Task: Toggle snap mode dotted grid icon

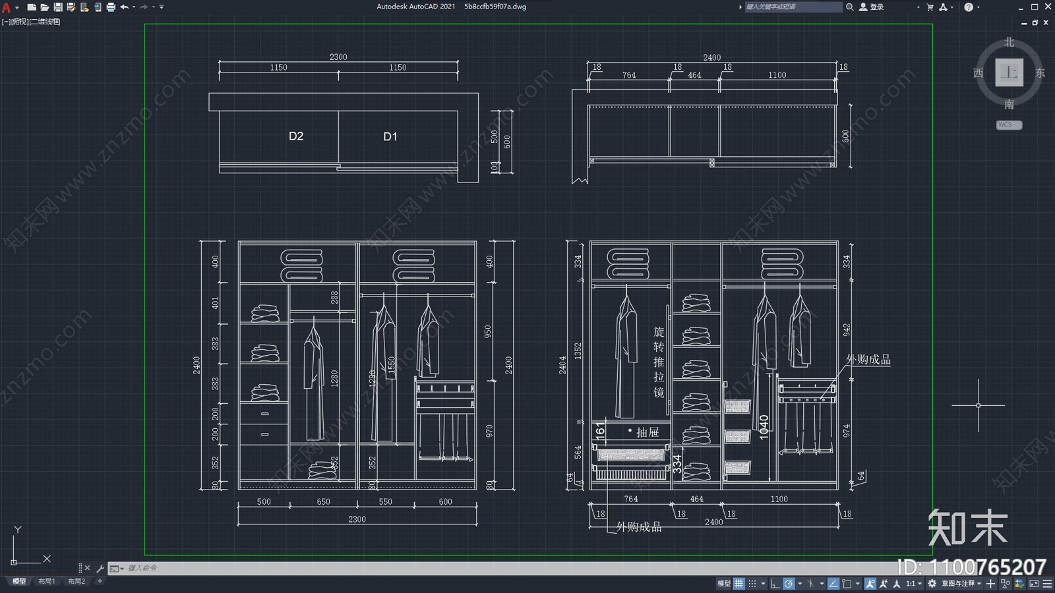Action: pyautogui.click(x=752, y=583)
